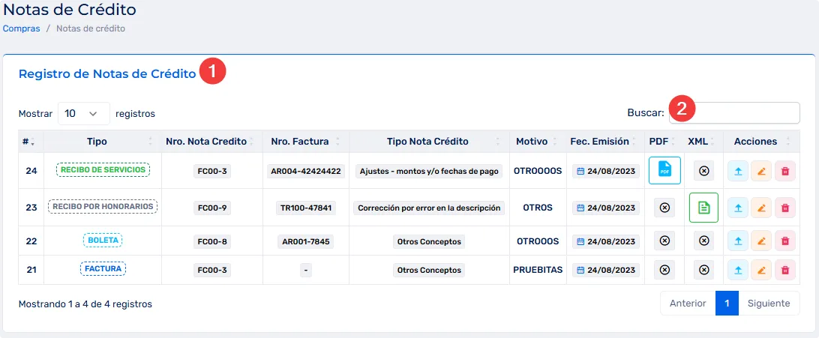Sort by Nro. Factura column header
This screenshot has height=338, width=819.
click(x=300, y=142)
